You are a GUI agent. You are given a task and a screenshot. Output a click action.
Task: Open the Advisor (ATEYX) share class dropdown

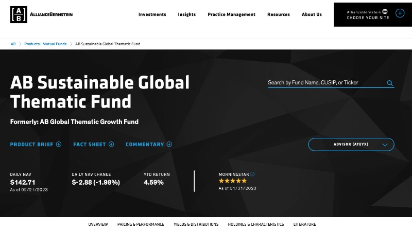(x=351, y=145)
